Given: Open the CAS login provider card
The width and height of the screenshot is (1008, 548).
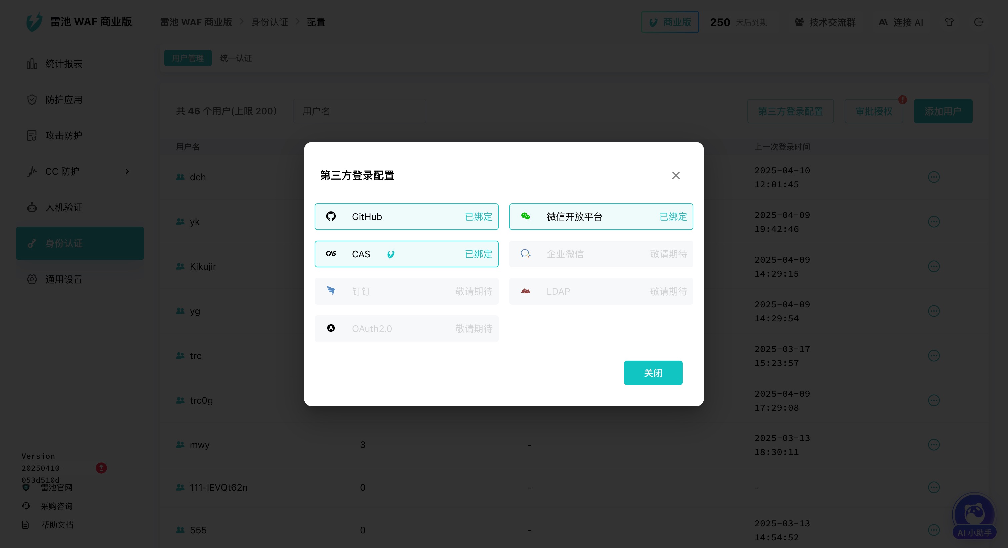Looking at the screenshot, I should [x=407, y=254].
